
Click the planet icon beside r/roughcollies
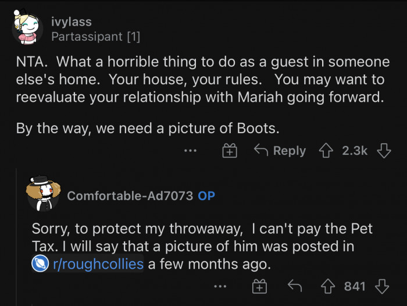[x=39, y=264]
